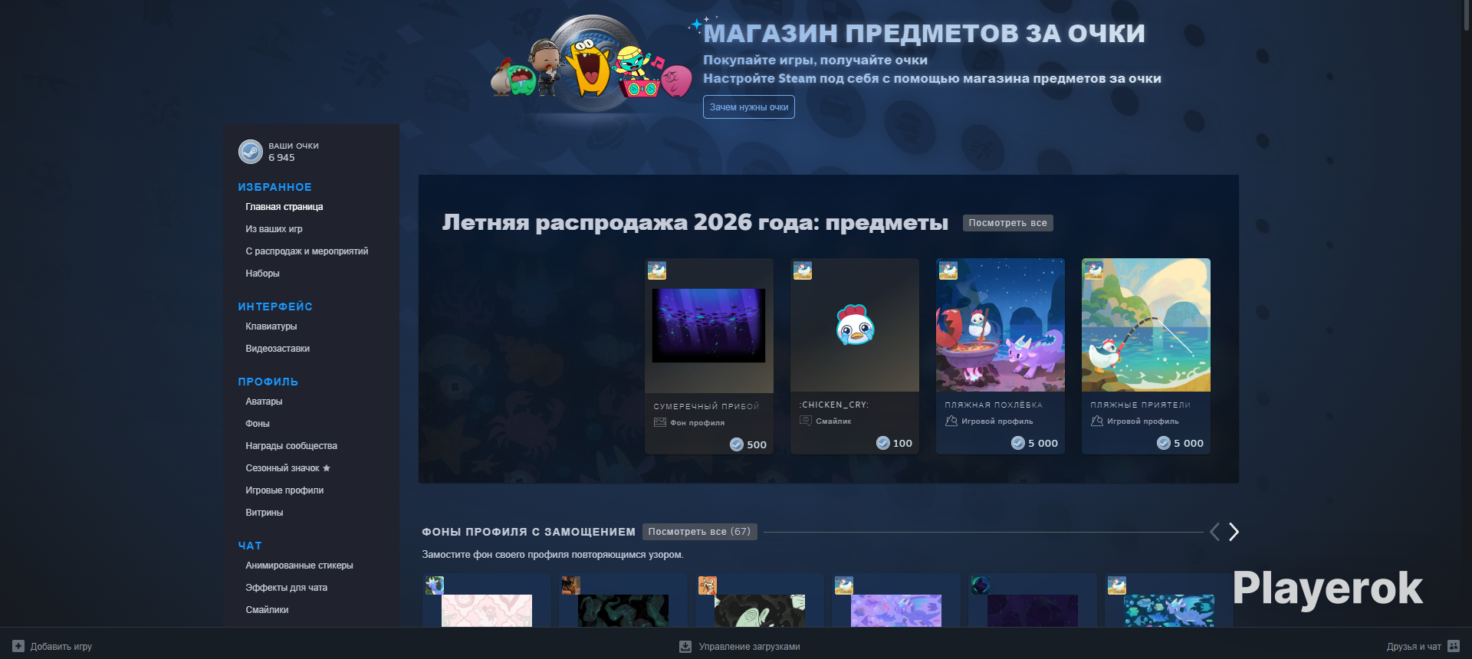Screen dimensions: 1472x659
Task: Open Аватары under Профиль
Action: (x=264, y=402)
